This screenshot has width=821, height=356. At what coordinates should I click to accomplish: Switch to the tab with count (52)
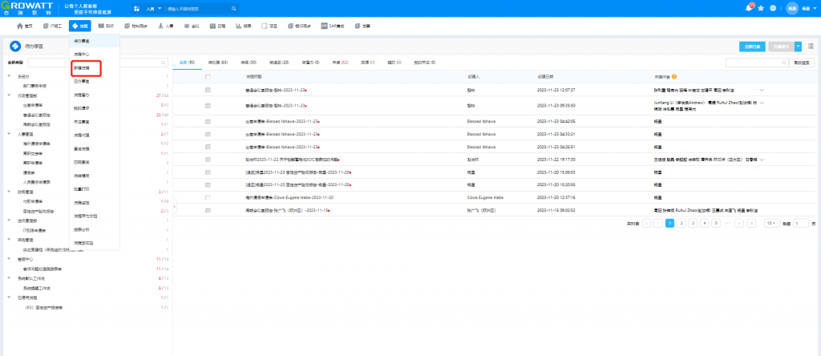(x=340, y=63)
